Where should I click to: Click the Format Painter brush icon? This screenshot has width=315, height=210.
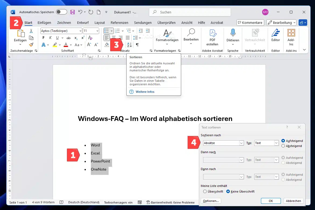tap(31, 45)
